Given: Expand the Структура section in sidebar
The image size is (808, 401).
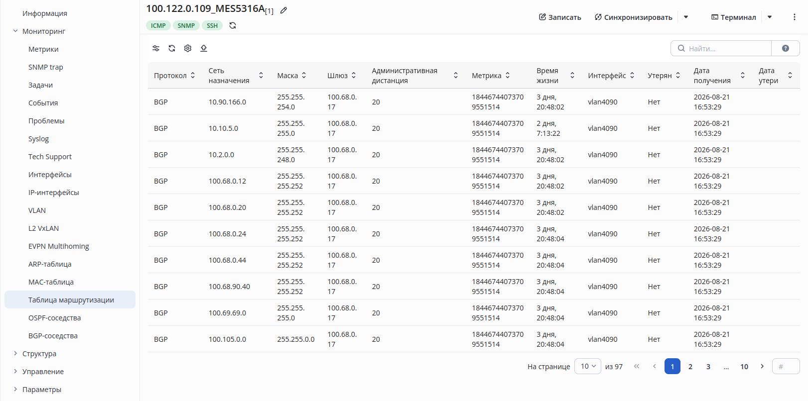Looking at the screenshot, I should point(15,354).
